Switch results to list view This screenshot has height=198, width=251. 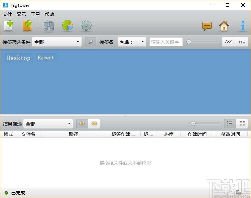click(230, 124)
